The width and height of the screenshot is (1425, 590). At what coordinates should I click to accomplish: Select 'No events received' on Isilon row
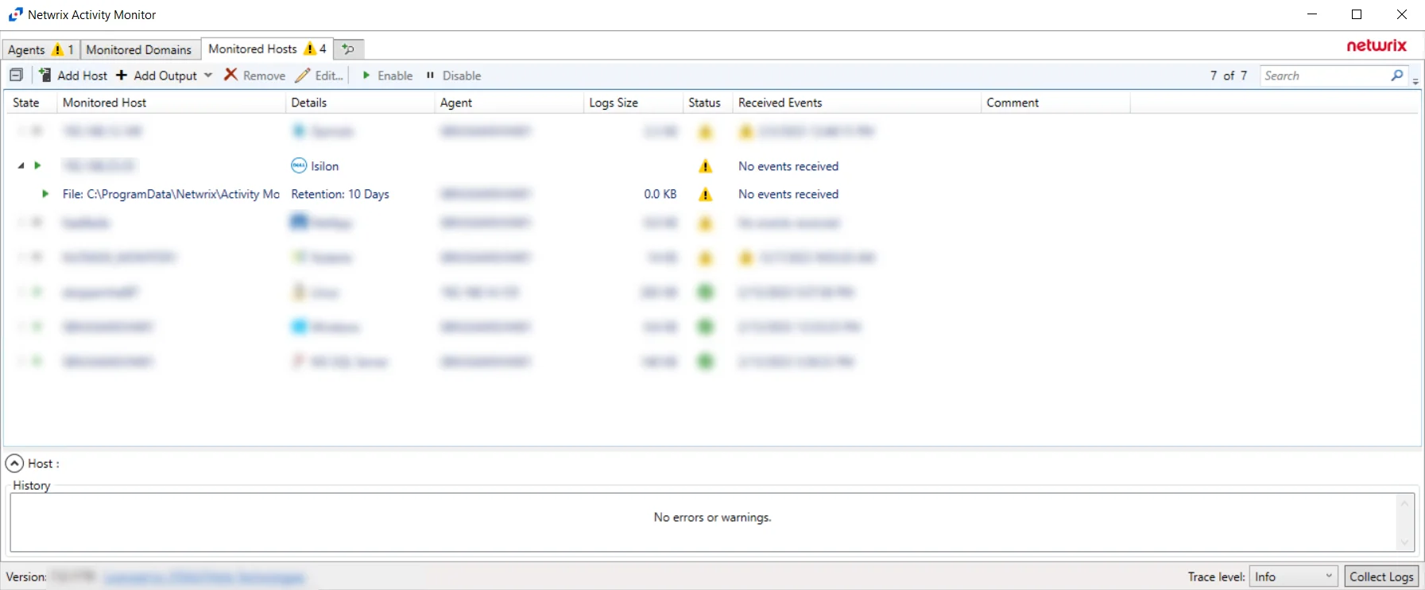pyautogui.click(x=788, y=166)
